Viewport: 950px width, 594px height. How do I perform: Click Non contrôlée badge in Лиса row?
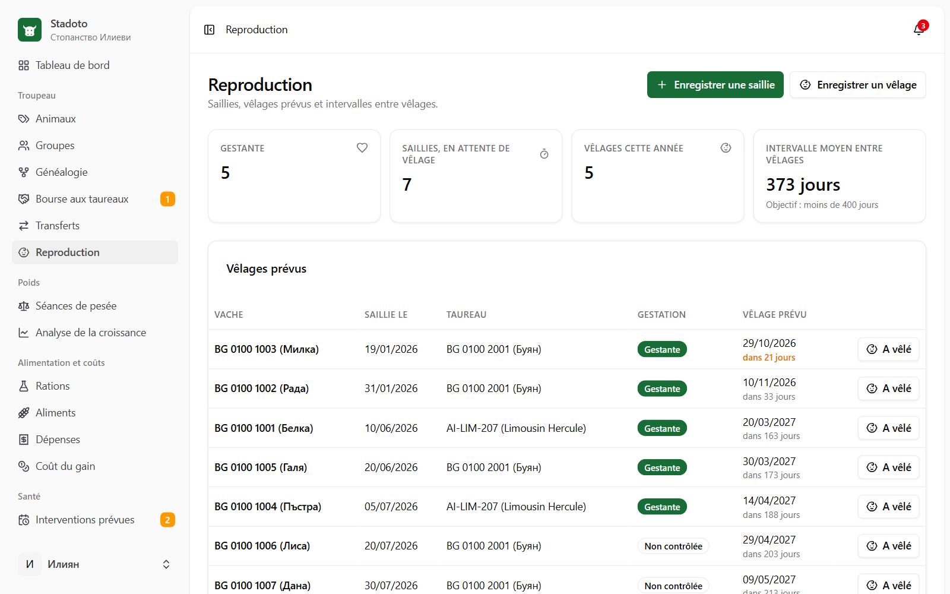[673, 546]
